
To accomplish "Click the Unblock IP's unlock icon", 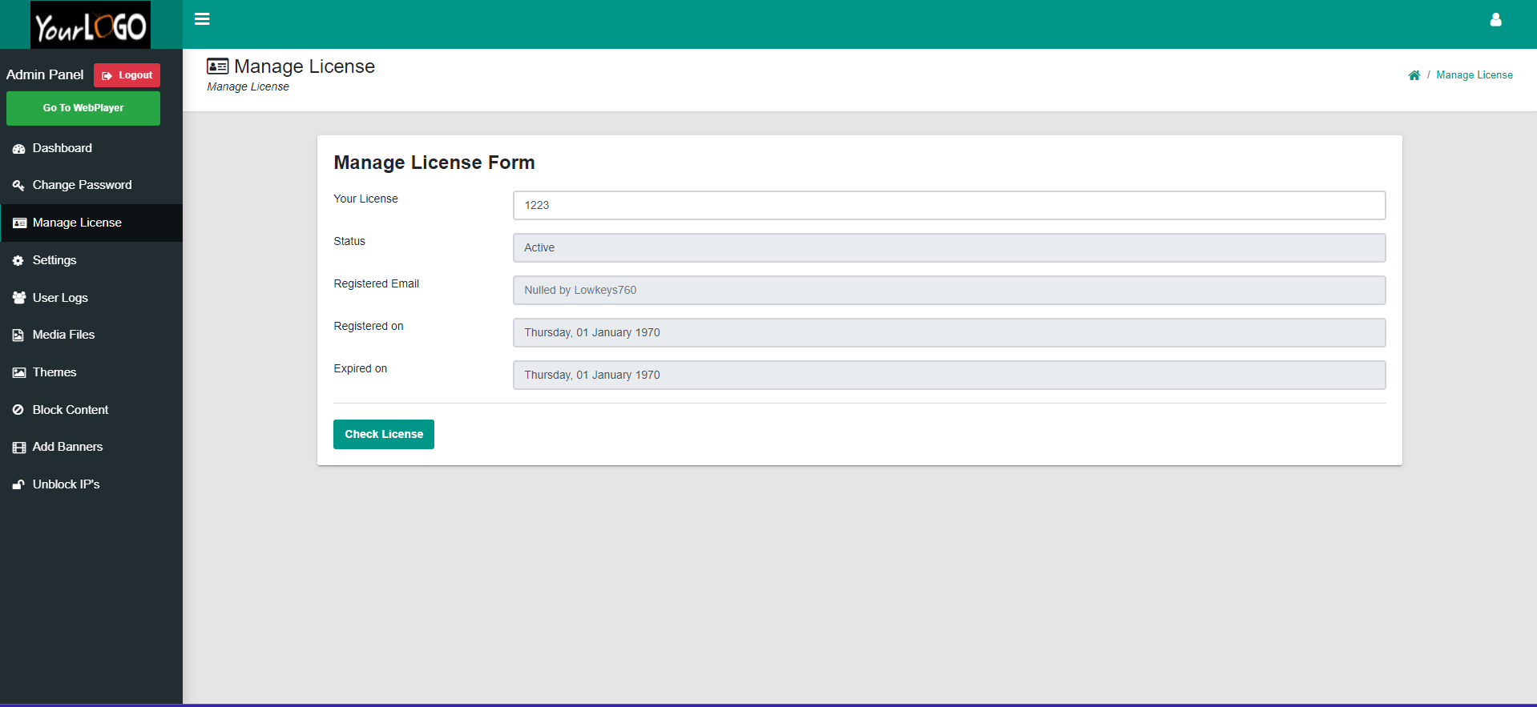I will tap(18, 485).
